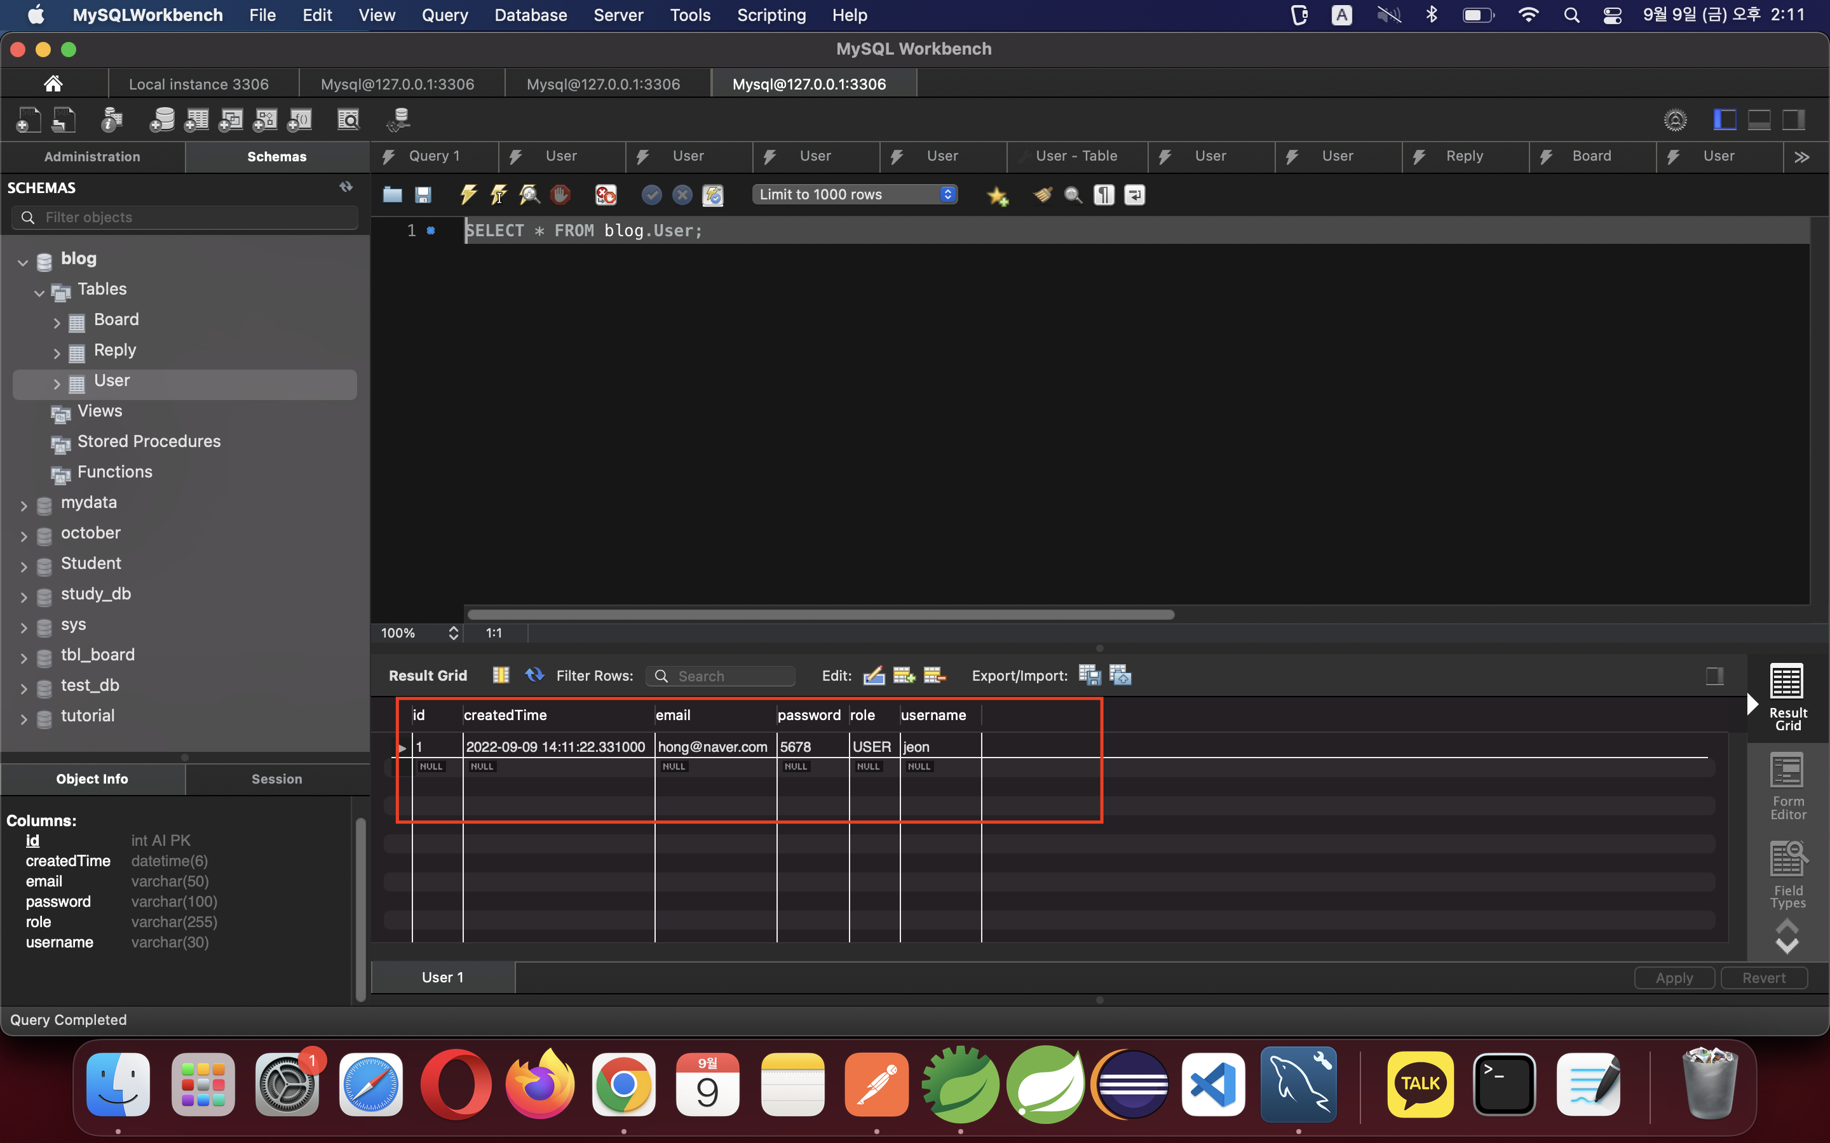Open the Local instance 3306 tab

pyautogui.click(x=199, y=84)
